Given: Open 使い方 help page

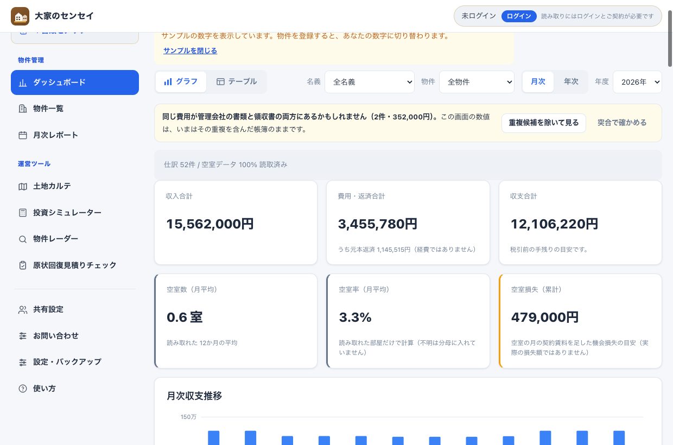Looking at the screenshot, I should pos(75,389).
